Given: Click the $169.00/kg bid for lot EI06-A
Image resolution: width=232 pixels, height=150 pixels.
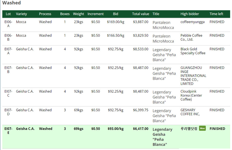Looking at the screenshot, I should tap(115, 22).
